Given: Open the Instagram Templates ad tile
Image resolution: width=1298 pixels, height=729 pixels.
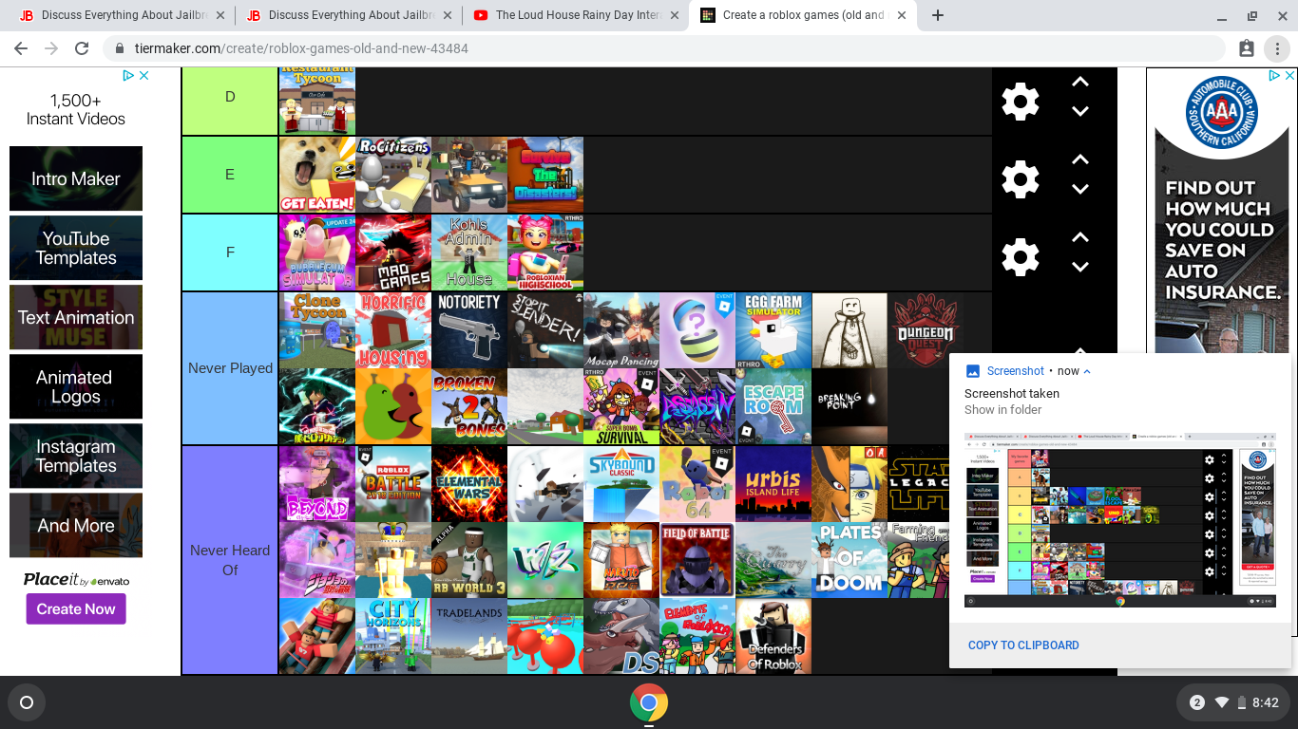Looking at the screenshot, I should tap(76, 456).
